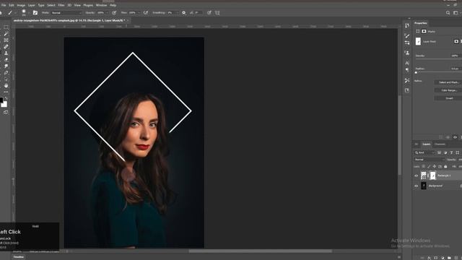This screenshot has width=462, height=260.
Task: Click the Invert mask button
Action: coord(448,98)
